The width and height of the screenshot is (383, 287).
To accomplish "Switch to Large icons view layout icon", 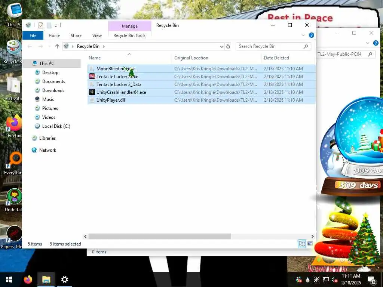I will tap(310, 244).
